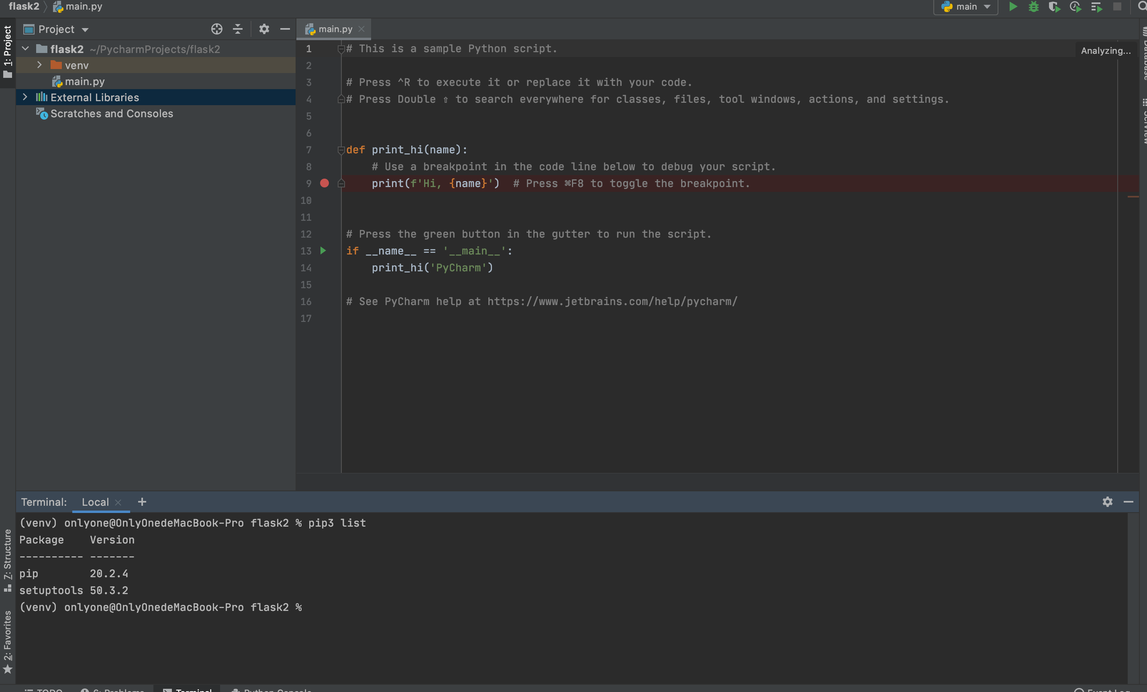Image resolution: width=1147 pixels, height=692 pixels.
Task: Toggle the 7: Structure side panel
Action: tap(8, 558)
